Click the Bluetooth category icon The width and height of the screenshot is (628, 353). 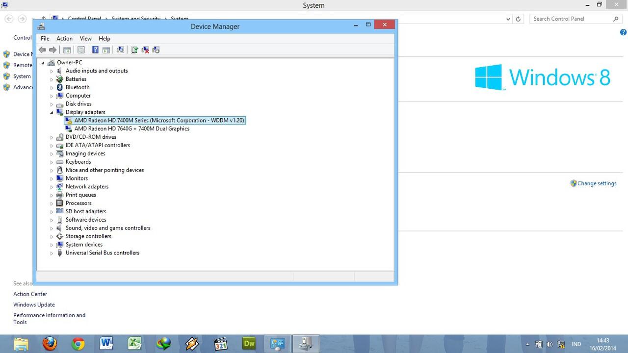59,87
